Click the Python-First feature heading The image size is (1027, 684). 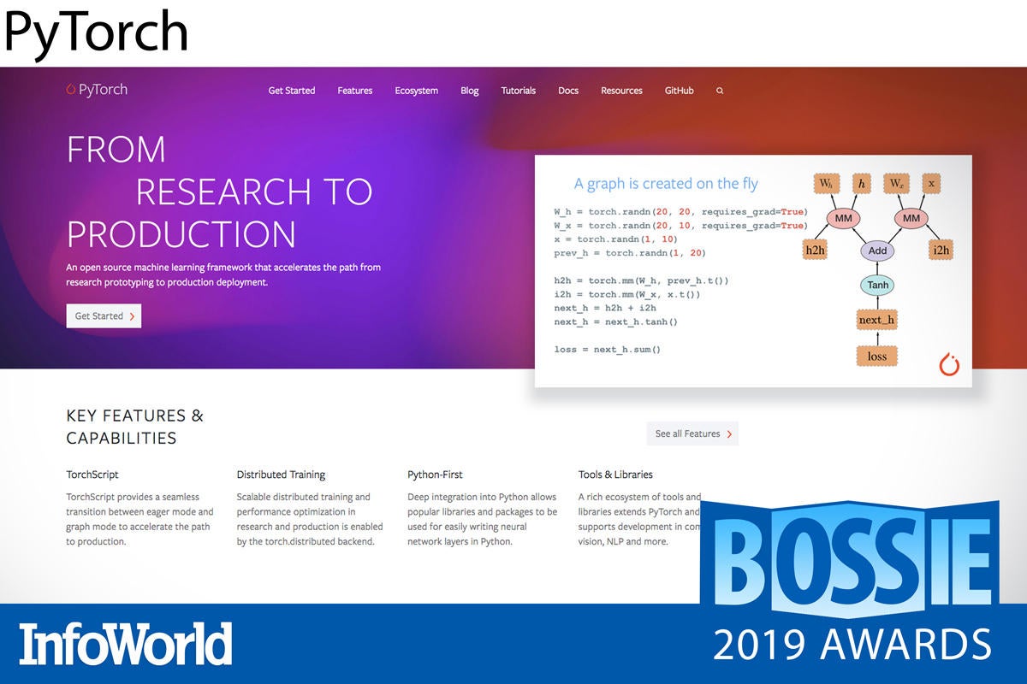tap(435, 475)
